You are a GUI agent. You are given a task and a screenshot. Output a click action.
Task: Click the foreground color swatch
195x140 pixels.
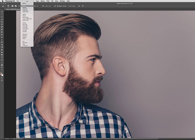pyautogui.click(x=1, y=74)
